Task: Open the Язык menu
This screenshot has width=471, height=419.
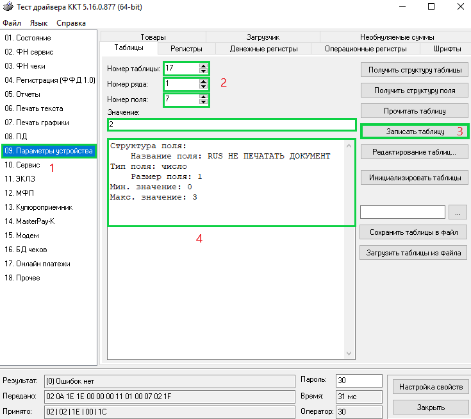Action: [x=38, y=23]
